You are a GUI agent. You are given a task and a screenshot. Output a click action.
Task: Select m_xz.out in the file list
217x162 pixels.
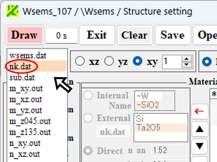point(37,100)
